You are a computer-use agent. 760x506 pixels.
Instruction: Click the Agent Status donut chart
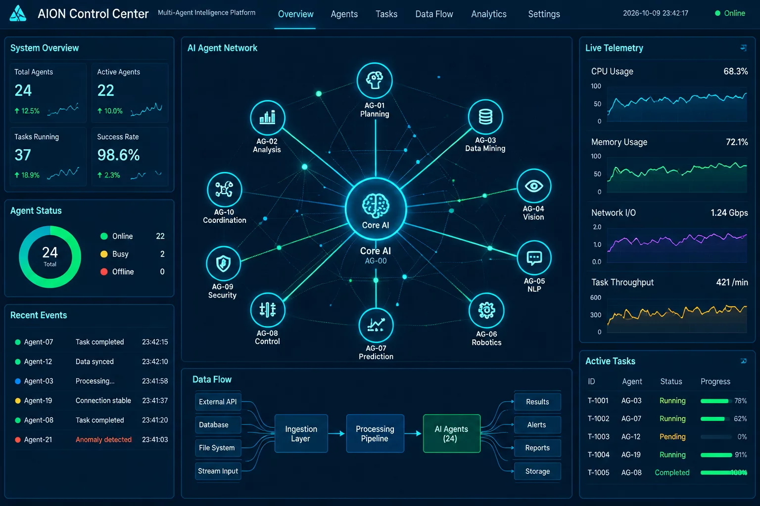(x=50, y=257)
